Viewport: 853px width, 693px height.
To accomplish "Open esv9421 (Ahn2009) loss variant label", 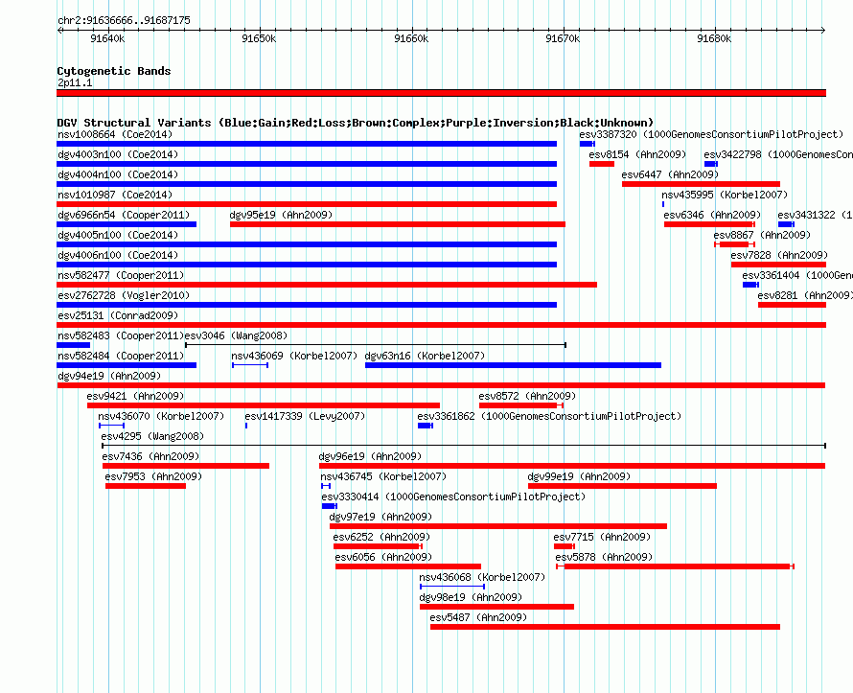I will point(135,396).
